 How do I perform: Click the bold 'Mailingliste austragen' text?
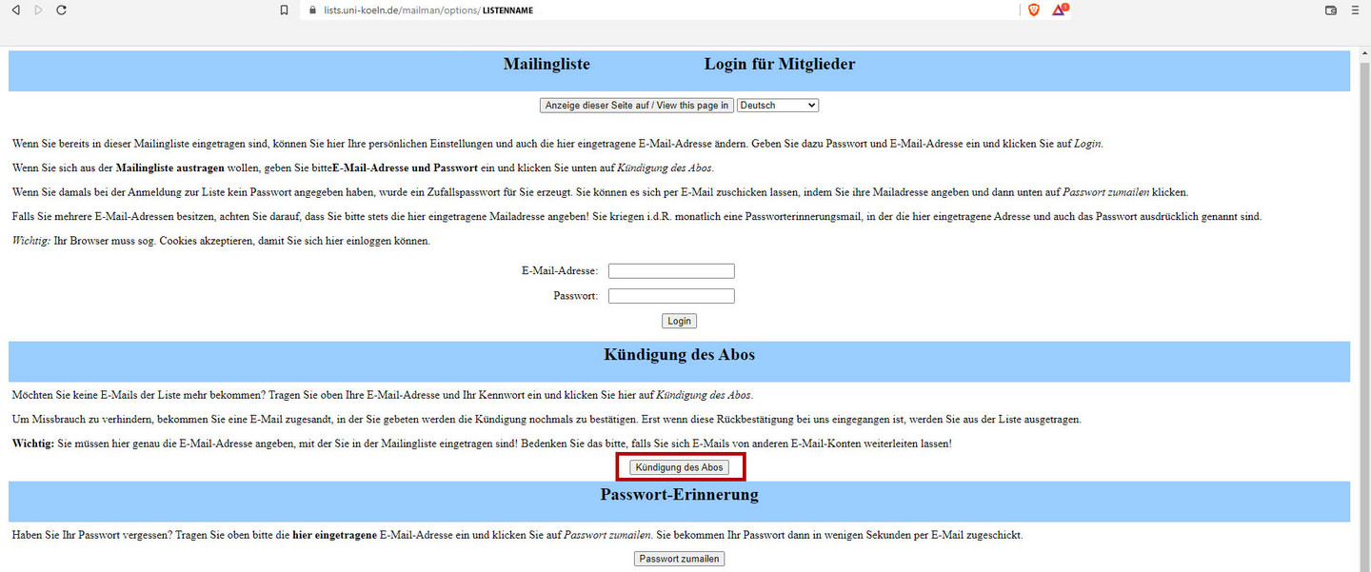(x=170, y=168)
